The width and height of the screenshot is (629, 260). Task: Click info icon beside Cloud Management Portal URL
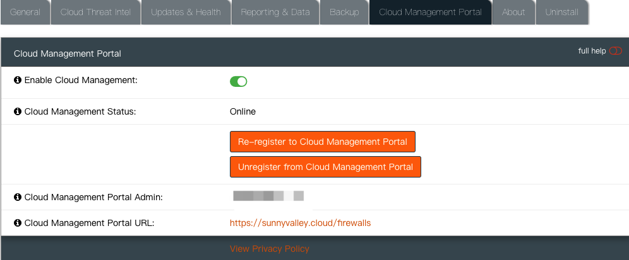[18, 223]
